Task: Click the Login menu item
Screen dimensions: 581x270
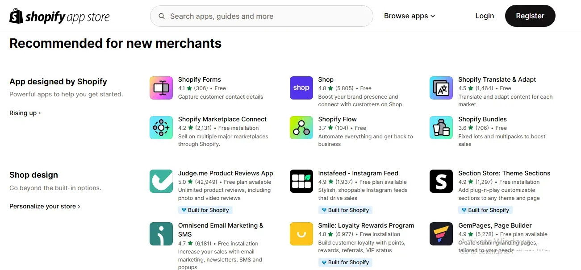Action: (485, 16)
